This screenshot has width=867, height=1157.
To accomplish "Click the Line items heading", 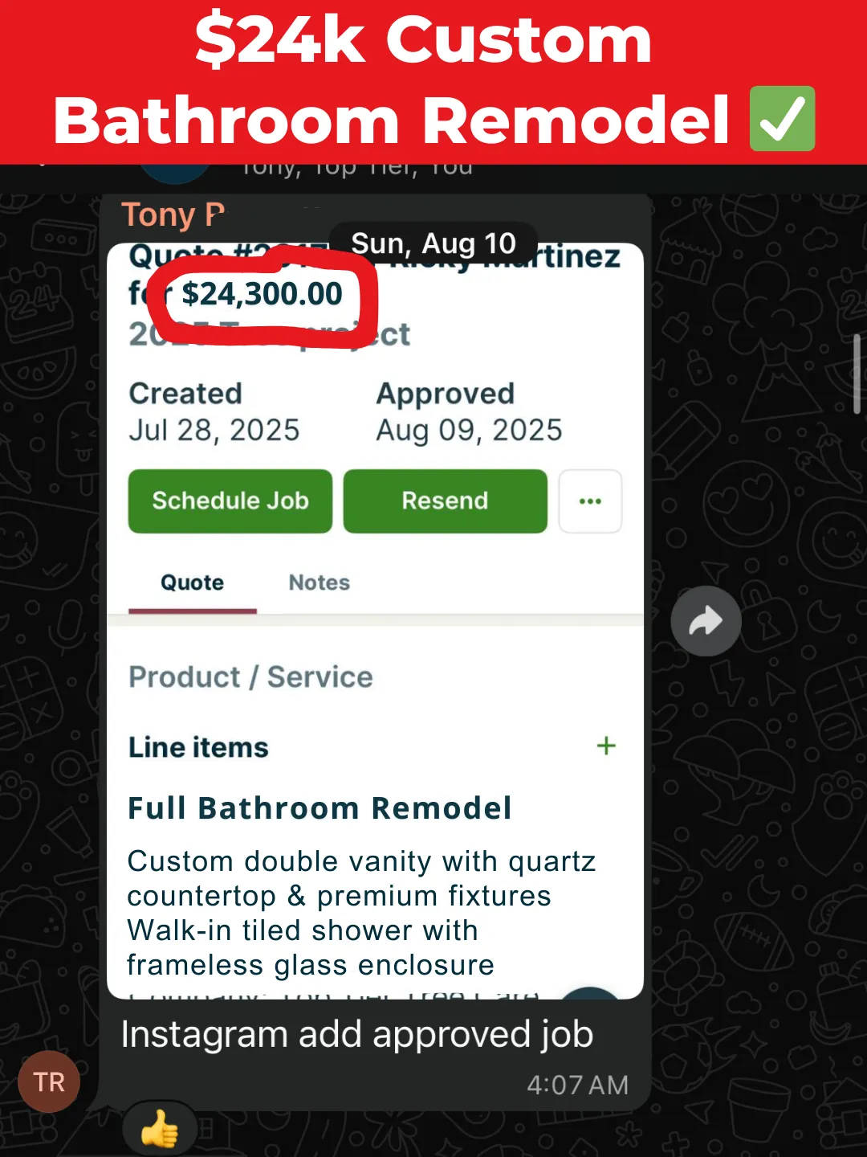I will click(198, 747).
